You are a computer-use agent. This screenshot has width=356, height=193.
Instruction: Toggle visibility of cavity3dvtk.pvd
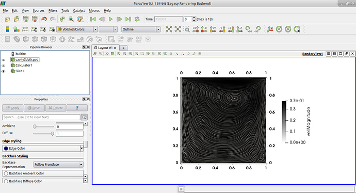[4, 60]
